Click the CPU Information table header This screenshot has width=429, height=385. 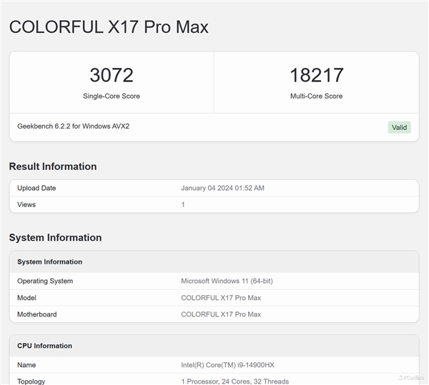tap(44, 346)
